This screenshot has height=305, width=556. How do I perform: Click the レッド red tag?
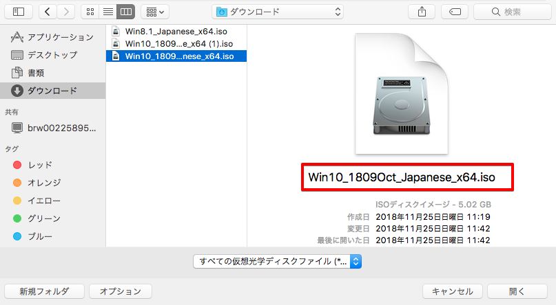pos(52,165)
